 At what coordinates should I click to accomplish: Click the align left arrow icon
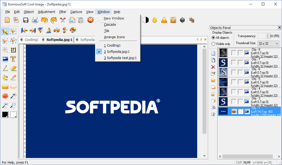[24, 30]
